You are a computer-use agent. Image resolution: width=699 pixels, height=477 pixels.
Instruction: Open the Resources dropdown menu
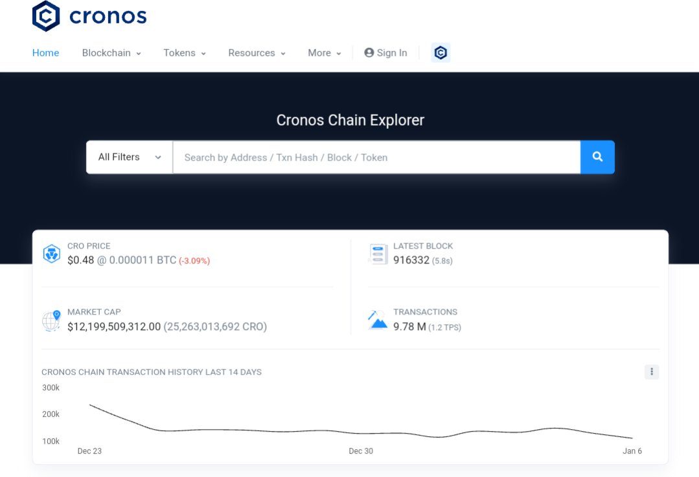click(257, 52)
